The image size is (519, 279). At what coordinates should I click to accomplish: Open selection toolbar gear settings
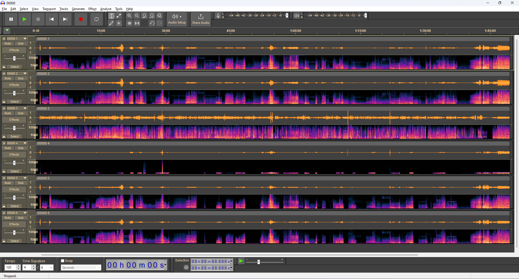186,267
